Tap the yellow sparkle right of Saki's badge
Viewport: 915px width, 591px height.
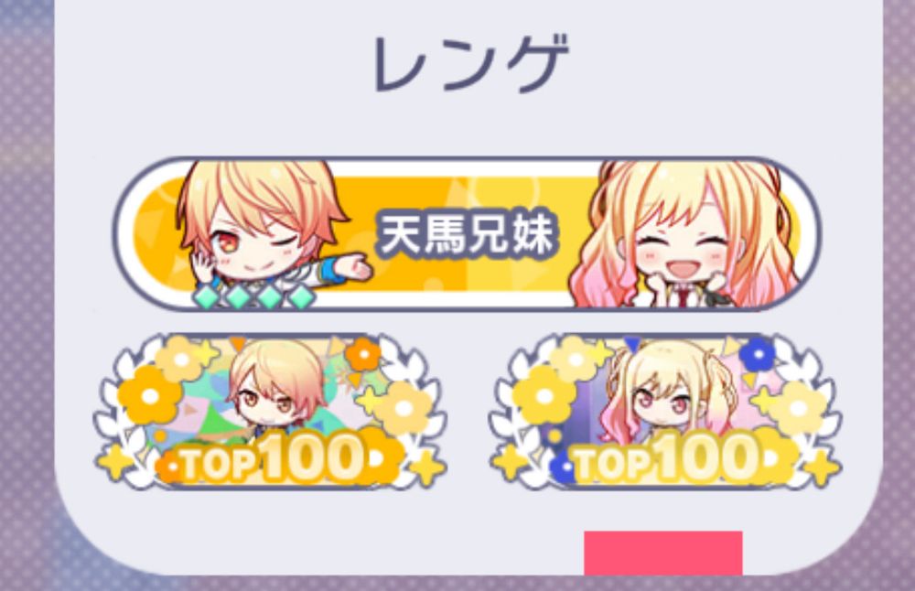click(823, 467)
